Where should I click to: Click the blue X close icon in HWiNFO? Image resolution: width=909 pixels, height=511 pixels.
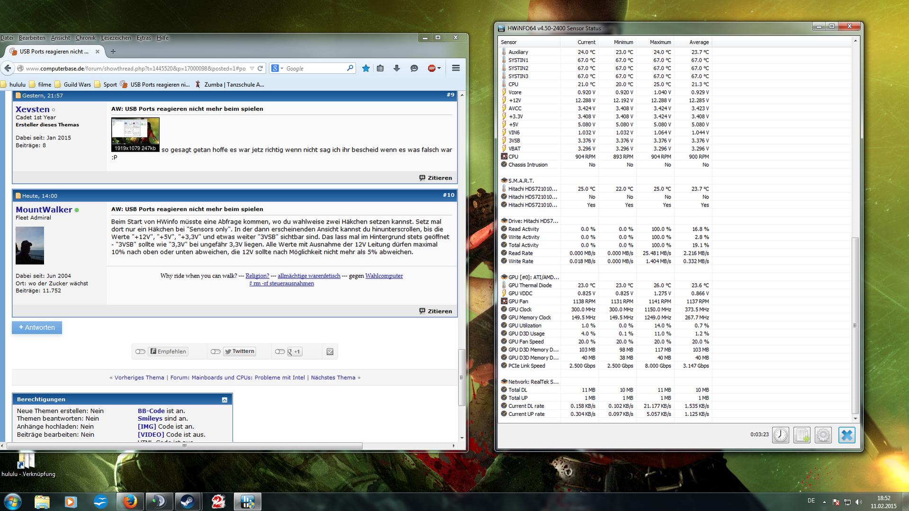846,435
